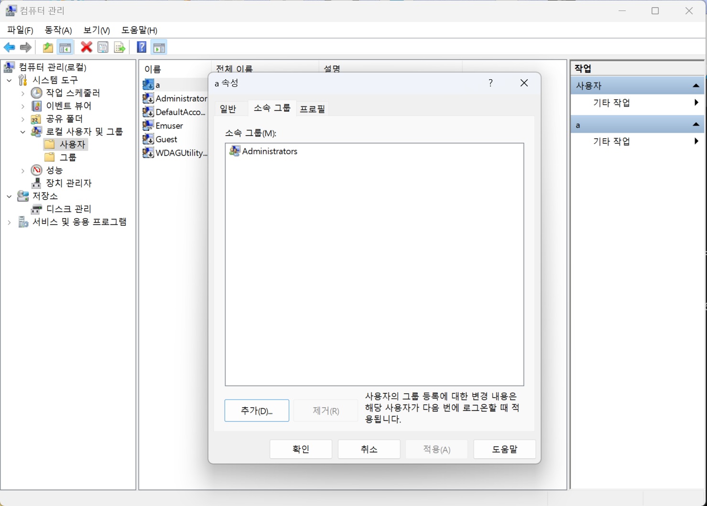Select the Administrator user in the list
The width and height of the screenshot is (707, 506).
pyautogui.click(x=181, y=98)
